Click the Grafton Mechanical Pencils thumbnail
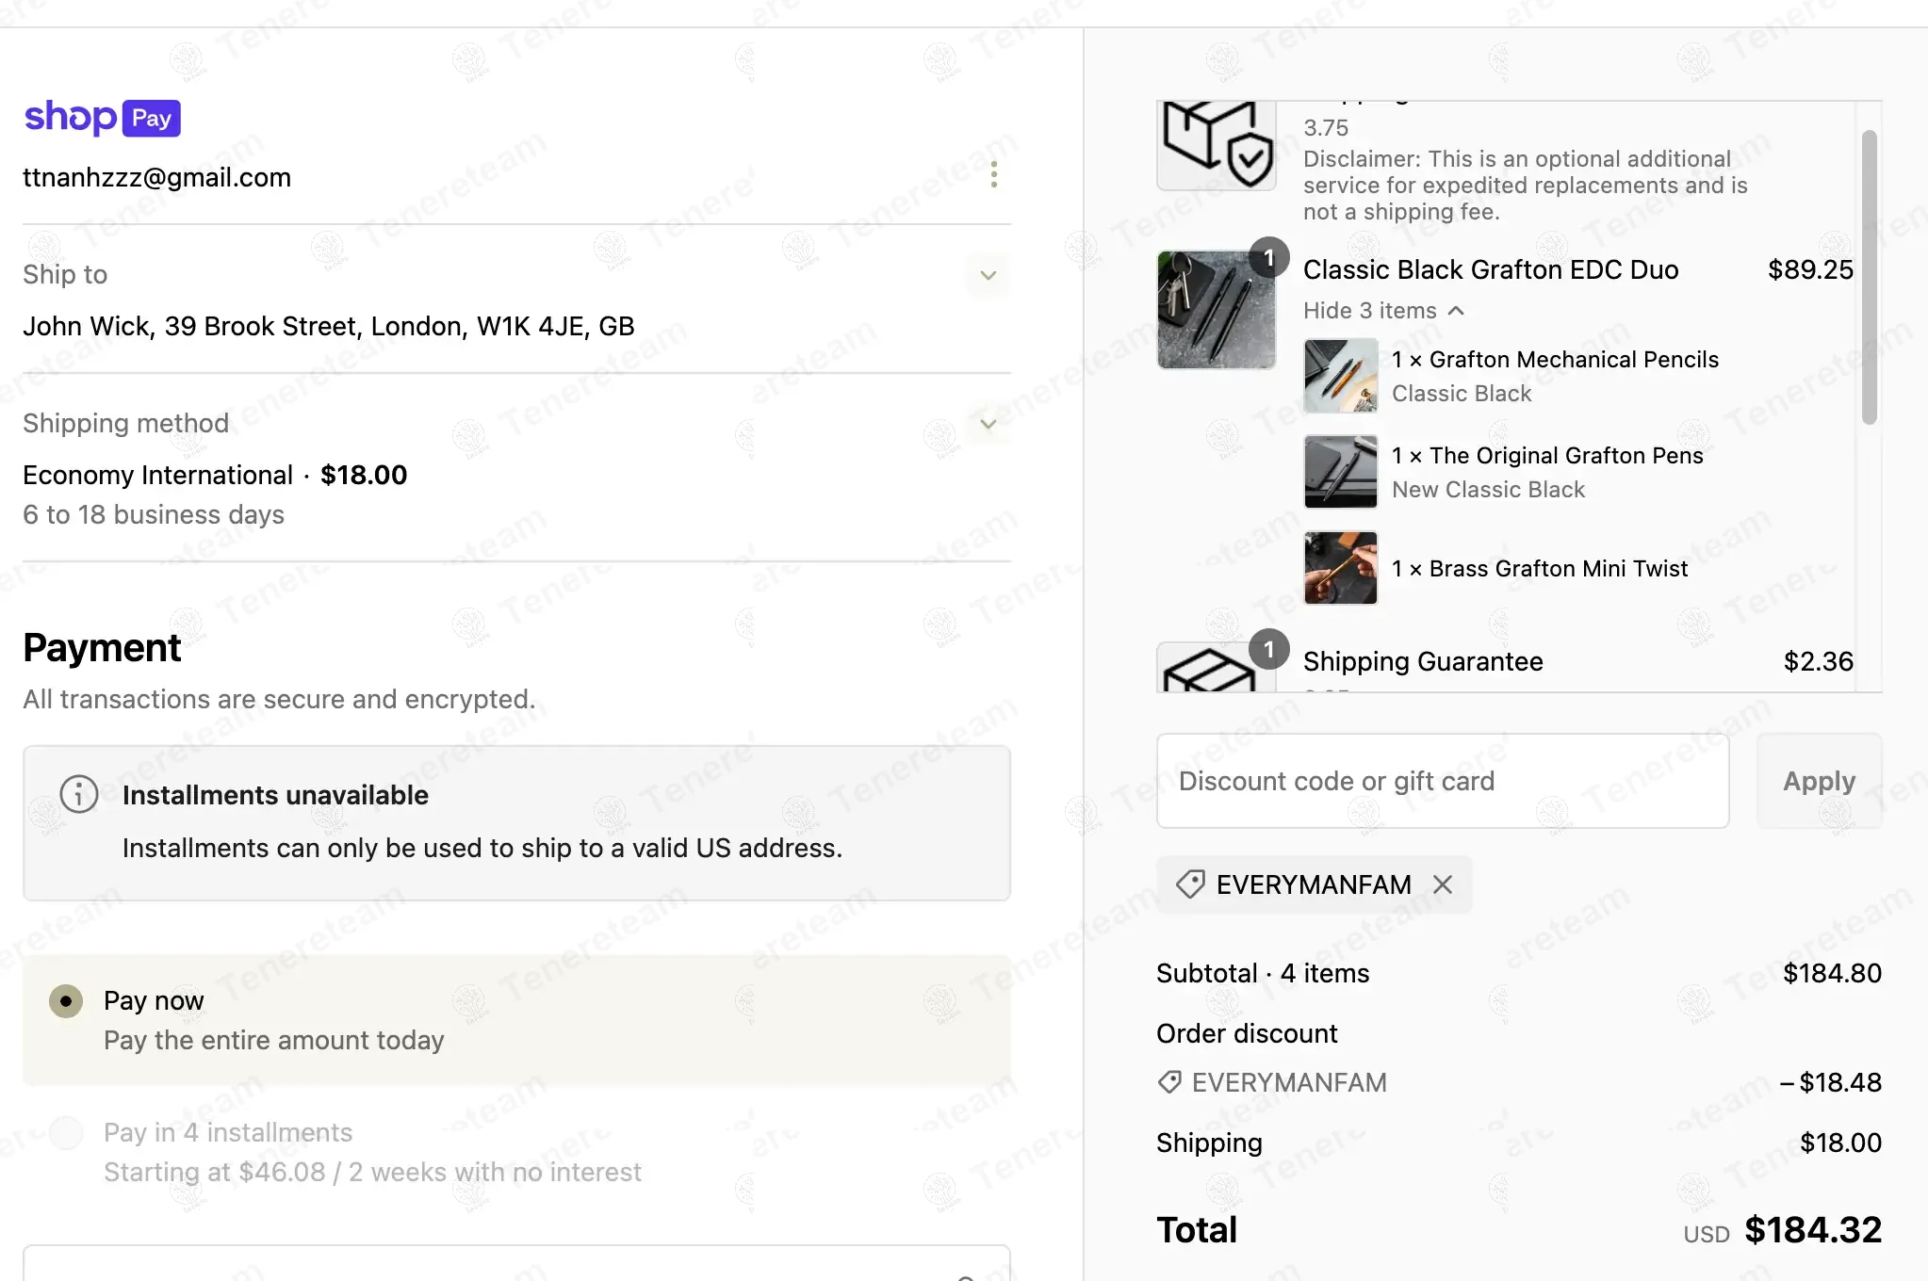Image resolution: width=1928 pixels, height=1281 pixels. click(x=1340, y=376)
